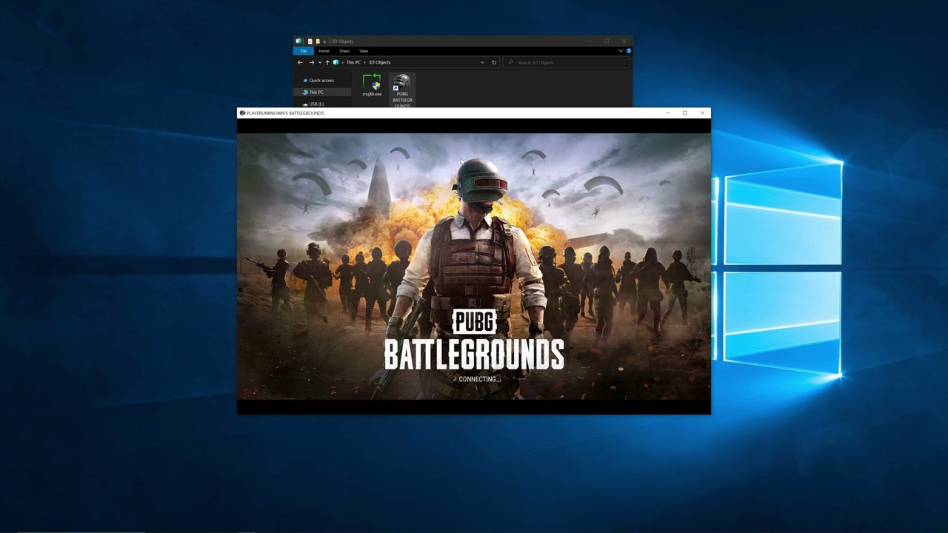Go up one folder level in File Explorer

(327, 62)
